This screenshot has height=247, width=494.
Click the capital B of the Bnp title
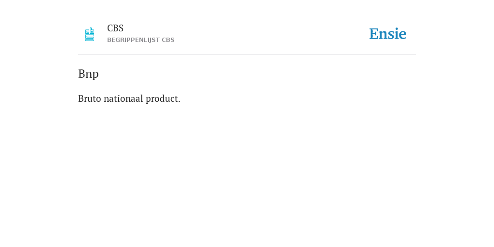click(x=81, y=74)
